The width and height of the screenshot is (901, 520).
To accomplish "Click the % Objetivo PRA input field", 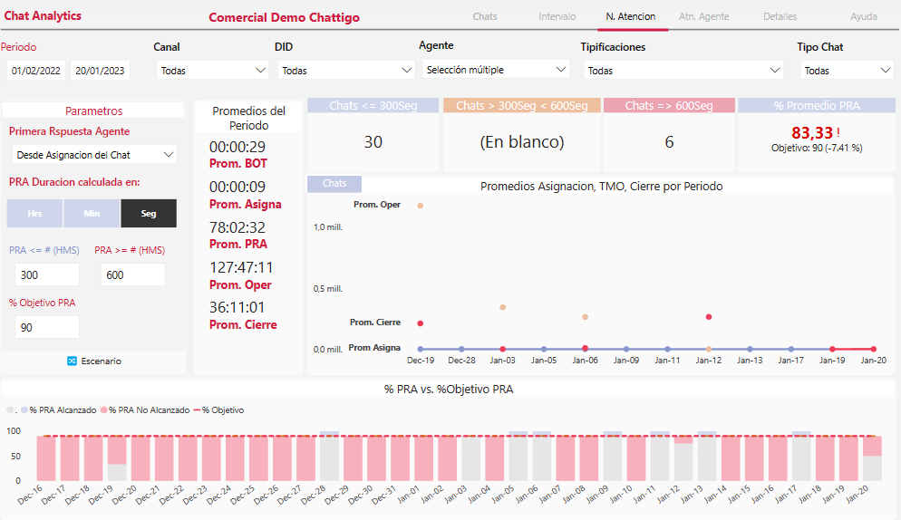I will click(x=45, y=327).
